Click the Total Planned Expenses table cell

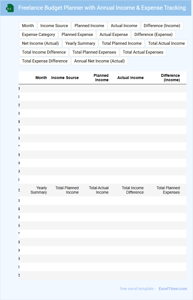(168, 190)
